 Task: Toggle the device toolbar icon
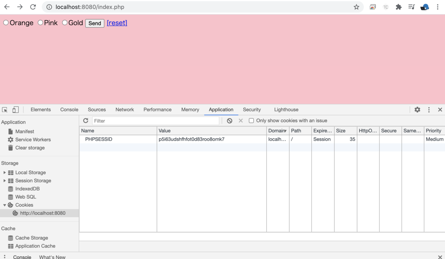[x=15, y=109]
